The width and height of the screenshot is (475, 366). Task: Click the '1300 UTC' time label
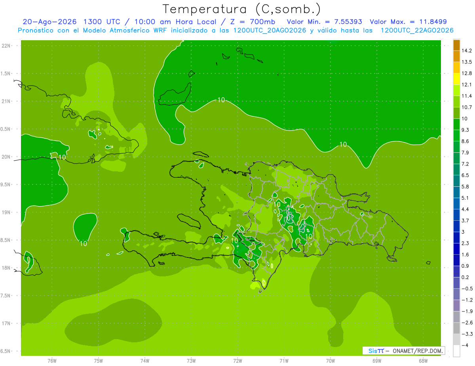pyautogui.click(x=101, y=22)
